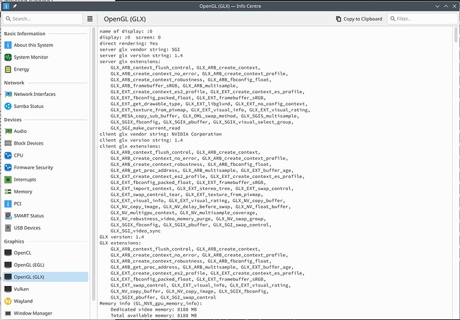Click the OpenGL (GLX) page heading
The width and height of the screenshot is (460, 320).
125,19
